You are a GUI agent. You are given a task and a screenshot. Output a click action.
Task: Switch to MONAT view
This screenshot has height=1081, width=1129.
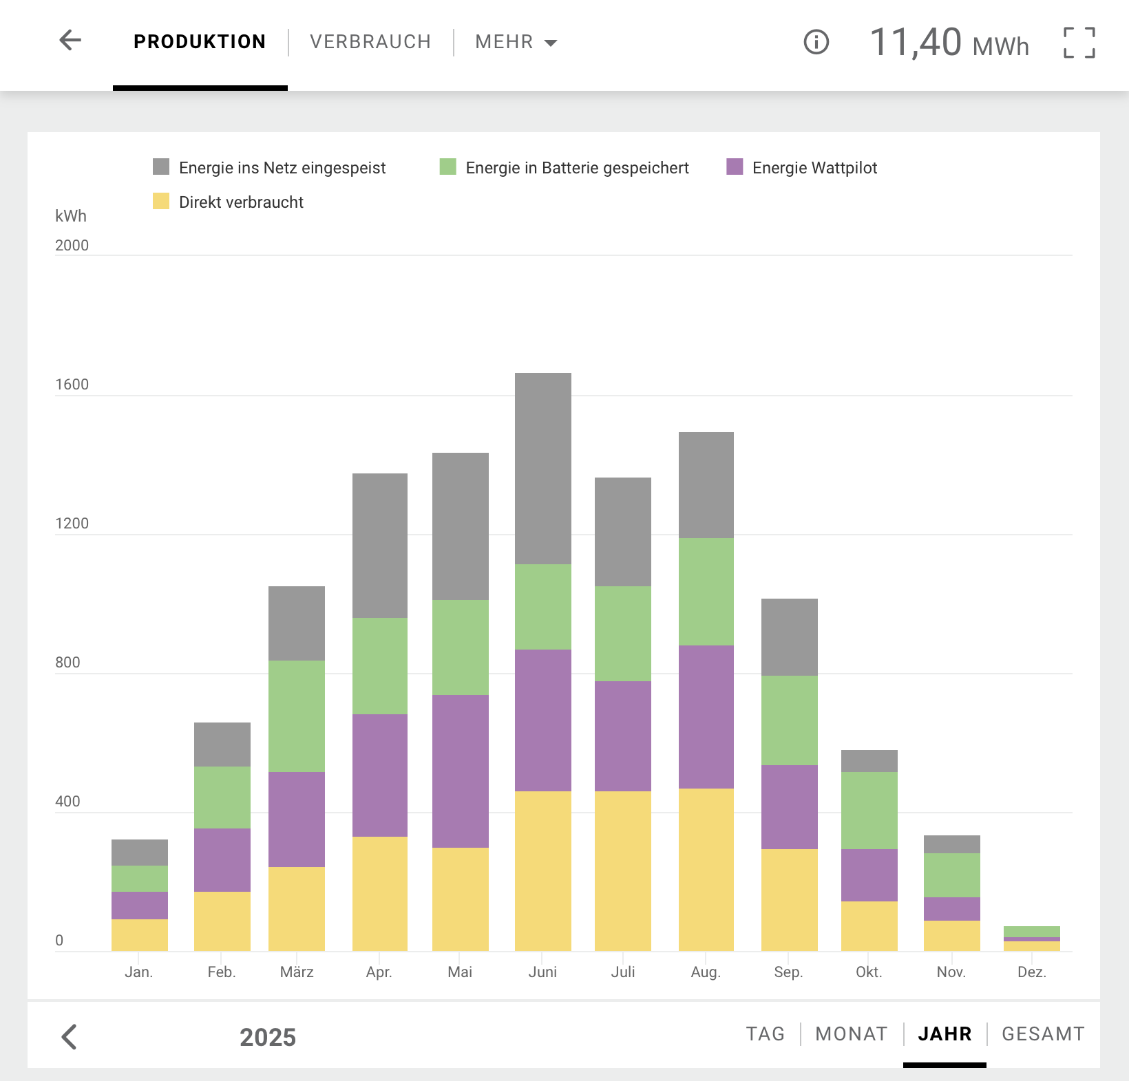[x=851, y=1034]
